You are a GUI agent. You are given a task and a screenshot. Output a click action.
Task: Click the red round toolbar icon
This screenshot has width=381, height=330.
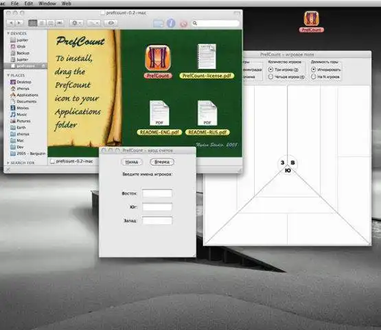coord(184,23)
